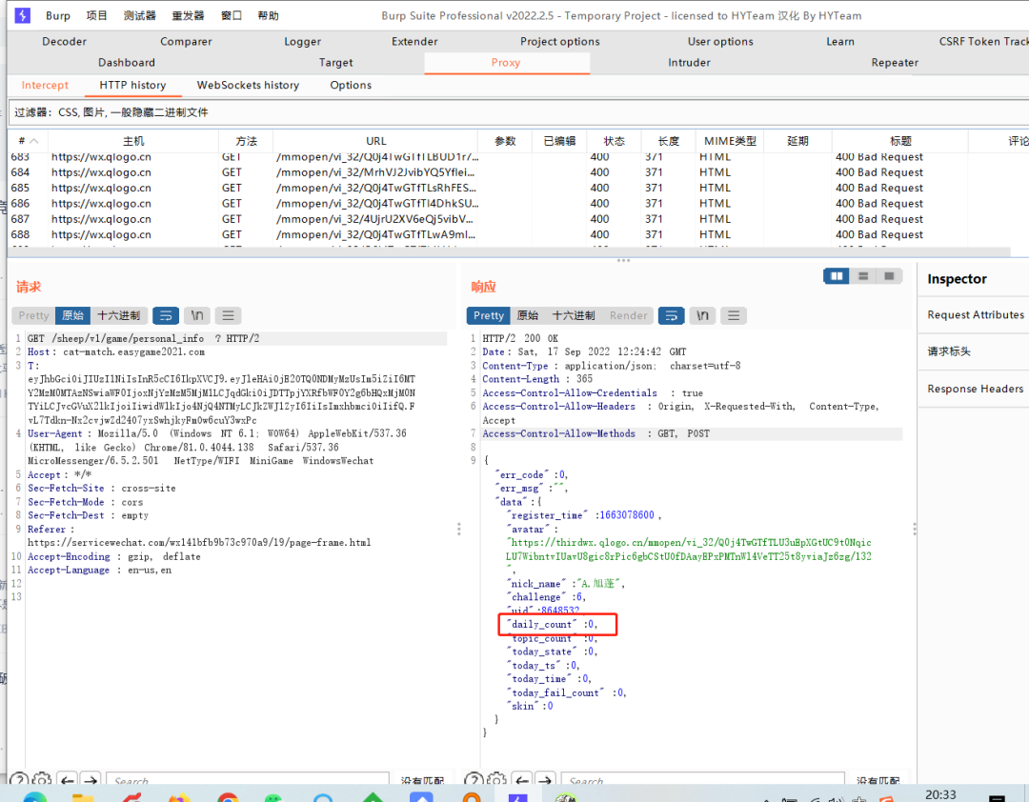Open response search settings gear
Image resolution: width=1029 pixels, height=802 pixels.
496,780
